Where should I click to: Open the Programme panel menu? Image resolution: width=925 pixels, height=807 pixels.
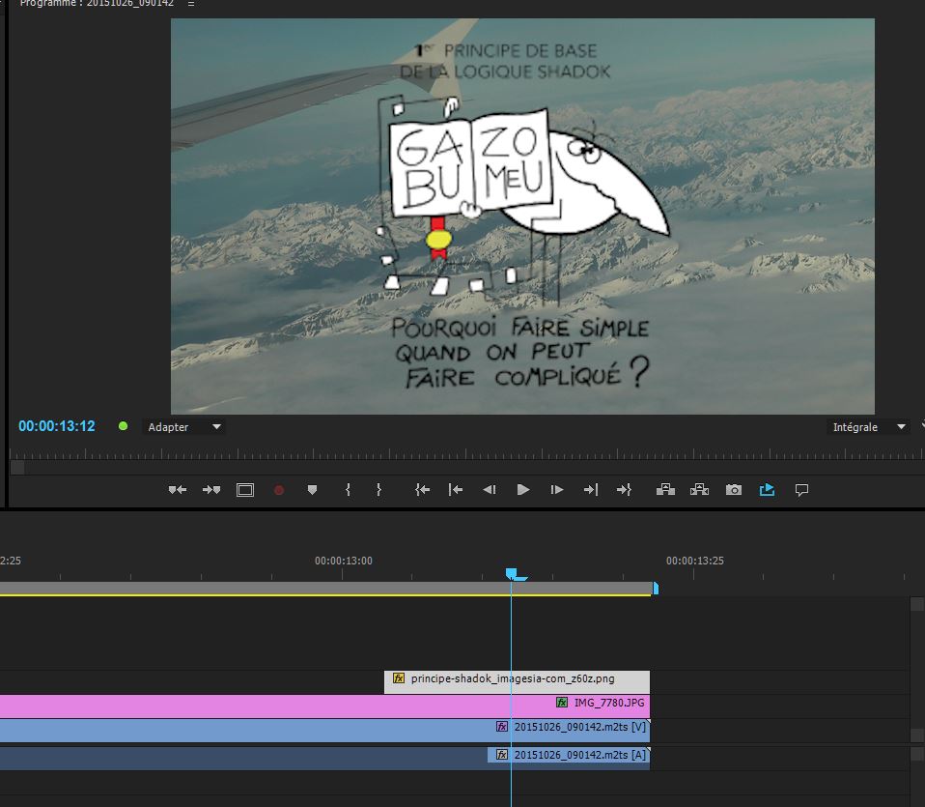[190, 4]
